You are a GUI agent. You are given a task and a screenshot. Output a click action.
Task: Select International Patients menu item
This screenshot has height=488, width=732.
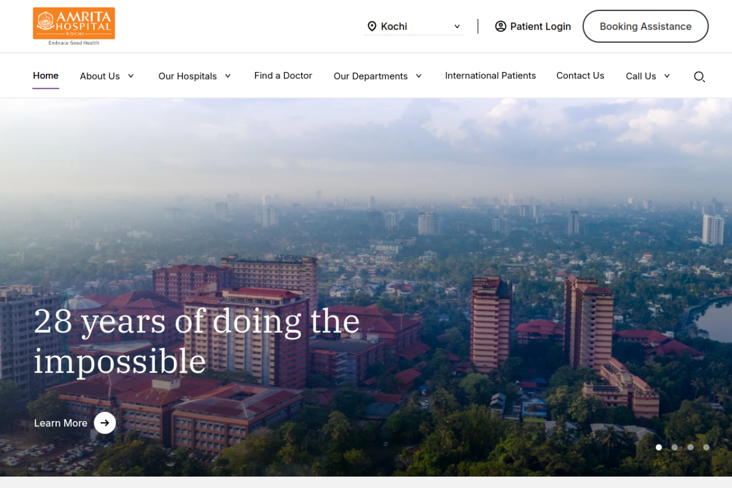click(490, 76)
